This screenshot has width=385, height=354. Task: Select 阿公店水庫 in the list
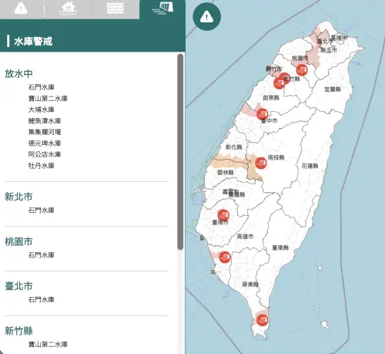coord(45,154)
